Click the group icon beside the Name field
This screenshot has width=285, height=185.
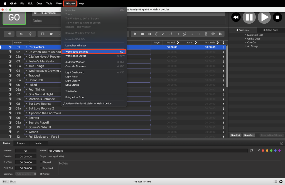[x=251, y=151]
